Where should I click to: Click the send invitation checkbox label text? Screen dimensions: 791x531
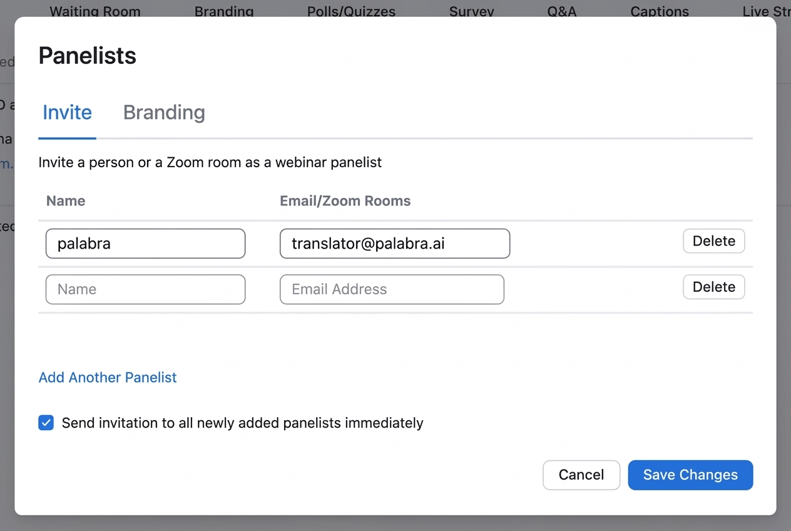coord(242,423)
